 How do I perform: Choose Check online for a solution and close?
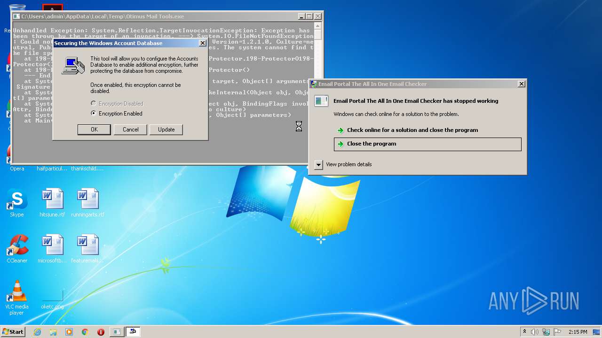(x=412, y=130)
